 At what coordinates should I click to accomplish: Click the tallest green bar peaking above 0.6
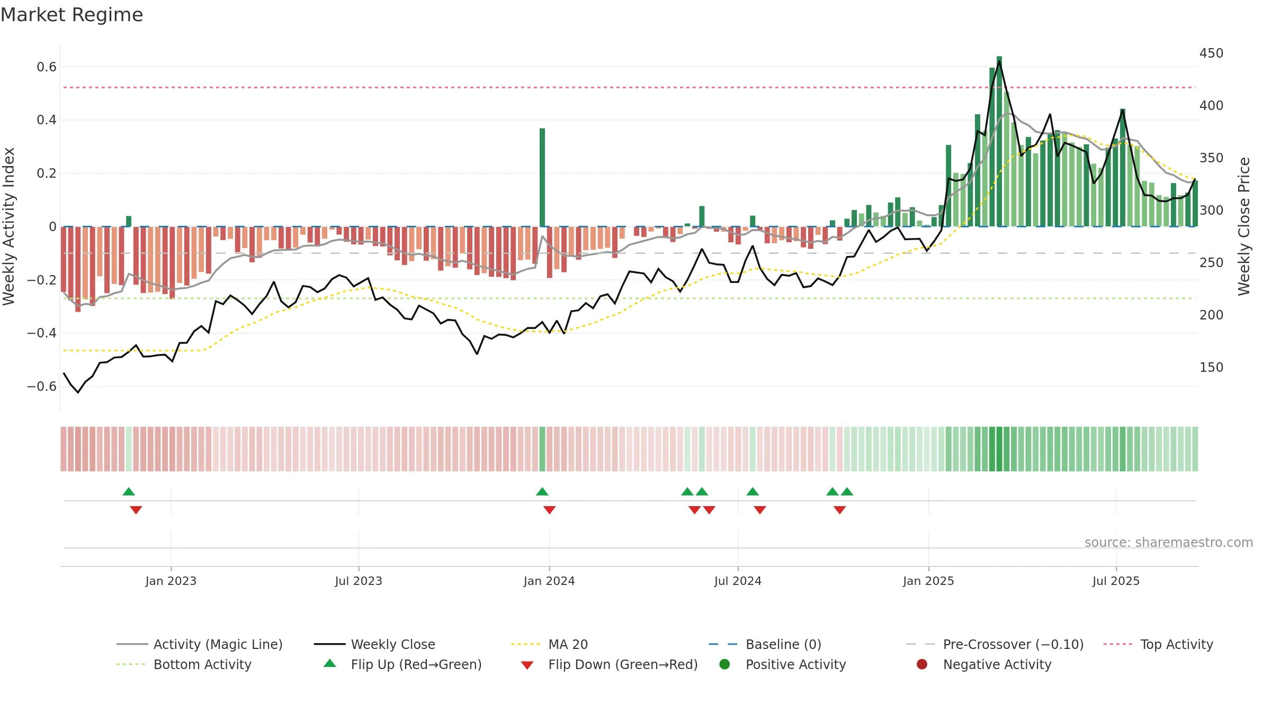click(x=999, y=141)
